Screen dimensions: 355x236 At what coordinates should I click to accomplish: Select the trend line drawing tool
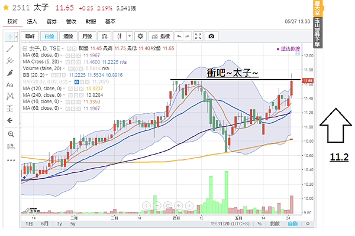[x=9, y=48]
